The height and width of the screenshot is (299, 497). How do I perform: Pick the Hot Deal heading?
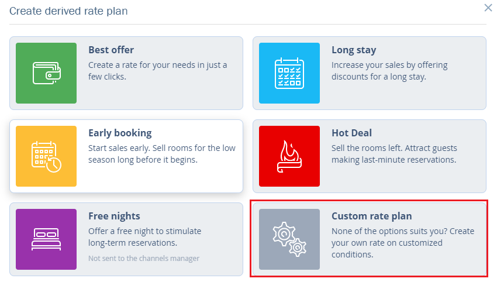coord(351,133)
